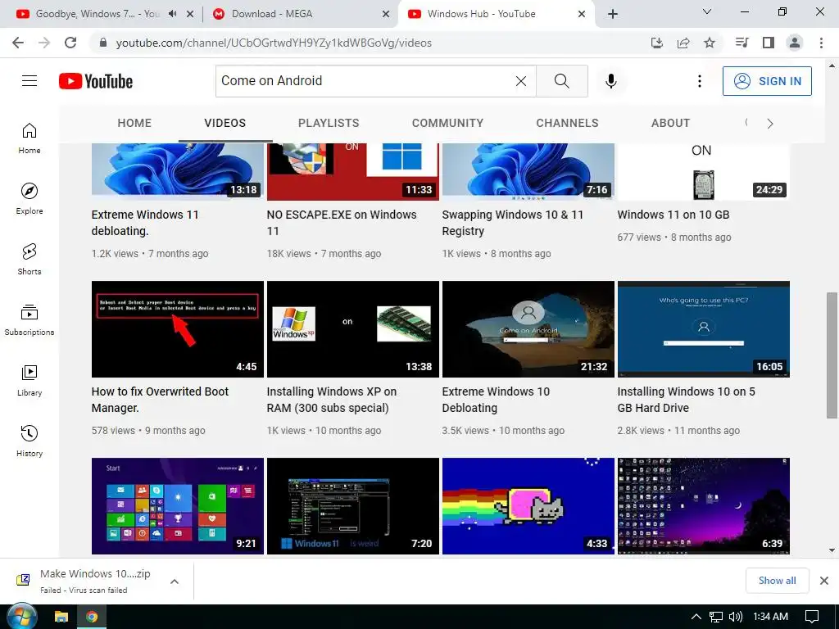Click the taskbar volume icon
The height and width of the screenshot is (629, 839).
coord(736,617)
